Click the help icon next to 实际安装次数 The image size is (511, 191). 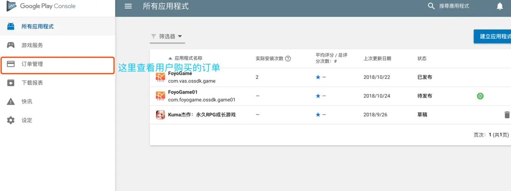click(x=288, y=58)
